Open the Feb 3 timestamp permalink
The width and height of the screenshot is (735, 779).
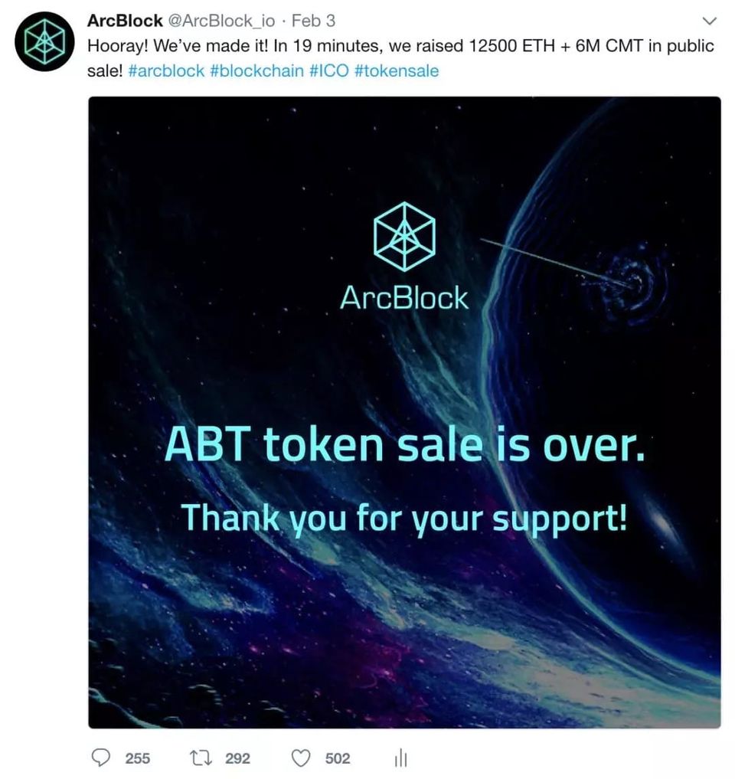pyautogui.click(x=313, y=21)
